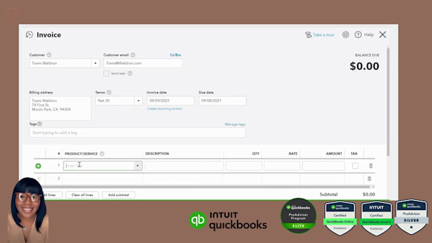This screenshot has width=432, height=243.
Task: Click the Manage tags link
Action: pyautogui.click(x=235, y=124)
